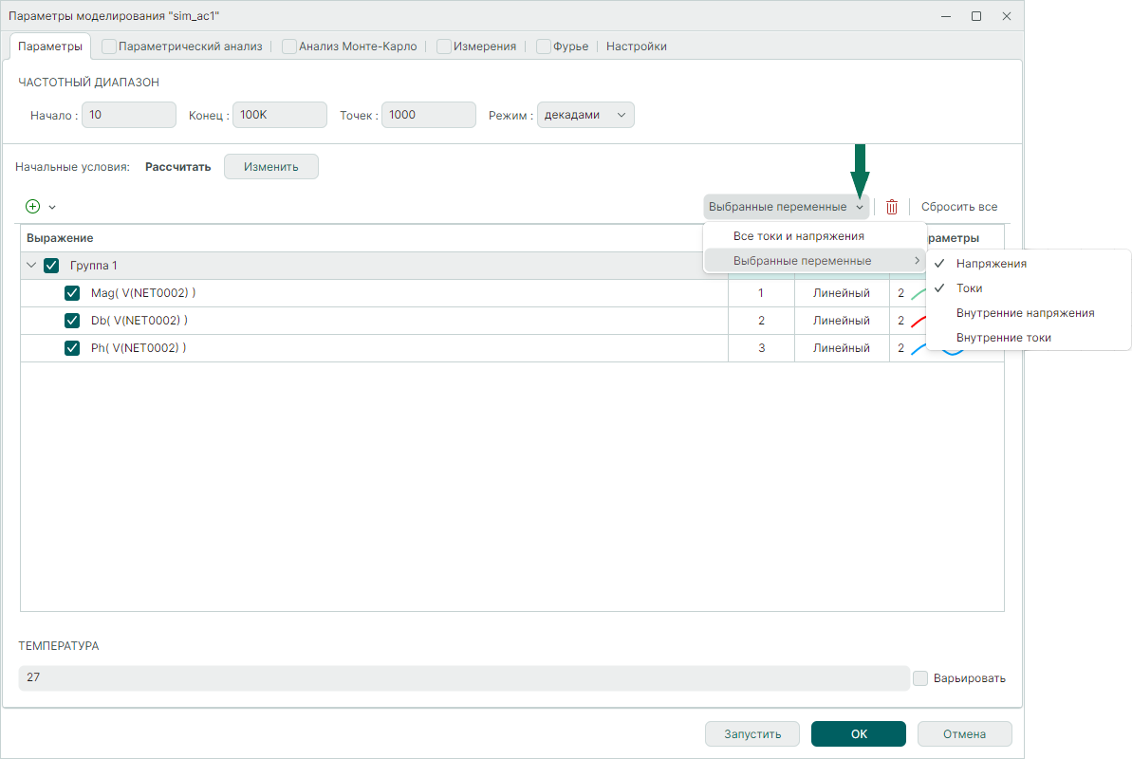Uncheck the Группа 1 checkbox
The height and width of the screenshot is (759, 1132).
tap(52, 267)
